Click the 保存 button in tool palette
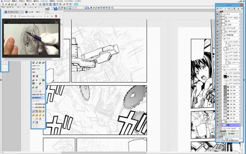Viewport: 246px width, 154px height. 34,72
